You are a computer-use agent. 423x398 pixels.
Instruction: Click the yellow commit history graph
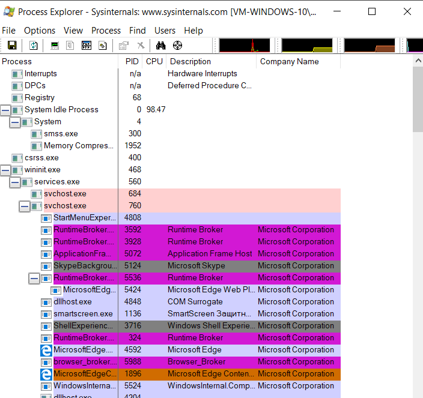[x=307, y=45]
